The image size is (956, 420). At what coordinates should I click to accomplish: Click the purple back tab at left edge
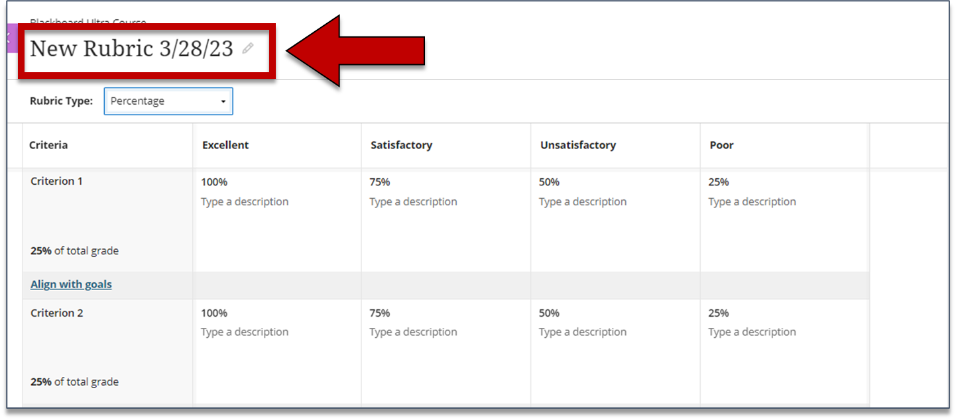click(9, 38)
